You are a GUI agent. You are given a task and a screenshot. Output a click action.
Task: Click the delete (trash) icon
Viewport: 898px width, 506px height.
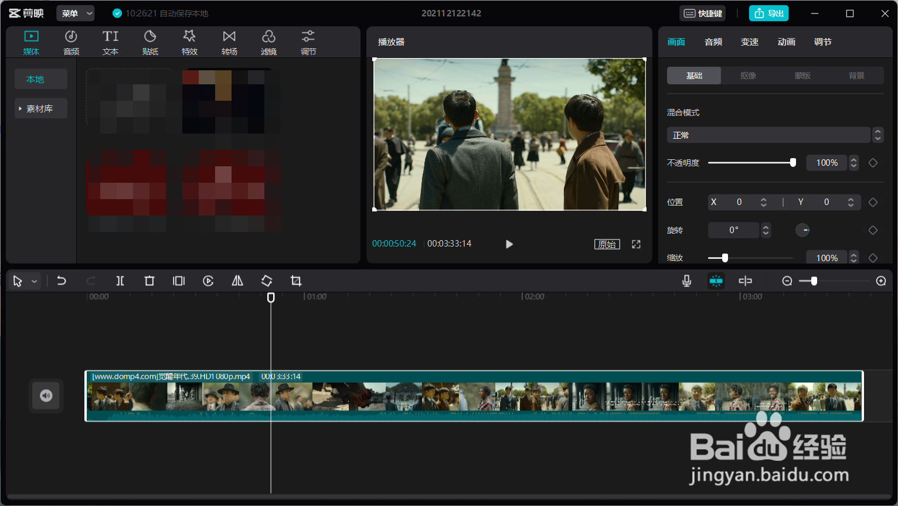149,281
